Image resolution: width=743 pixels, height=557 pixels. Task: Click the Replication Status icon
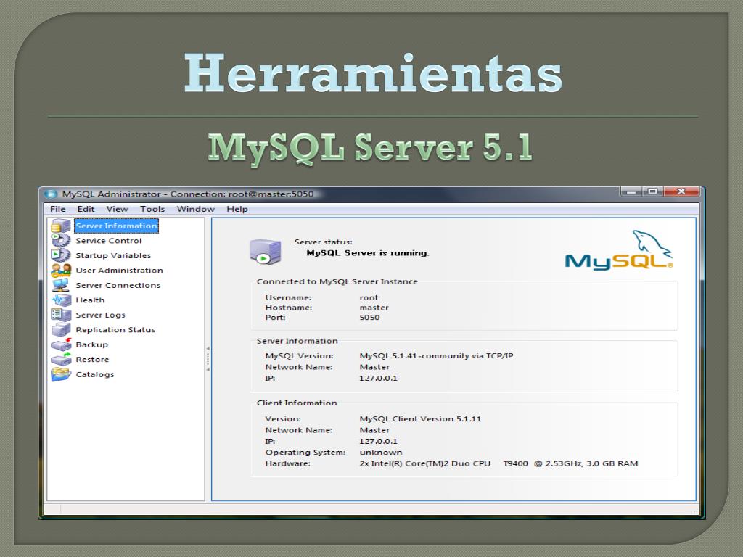point(61,330)
